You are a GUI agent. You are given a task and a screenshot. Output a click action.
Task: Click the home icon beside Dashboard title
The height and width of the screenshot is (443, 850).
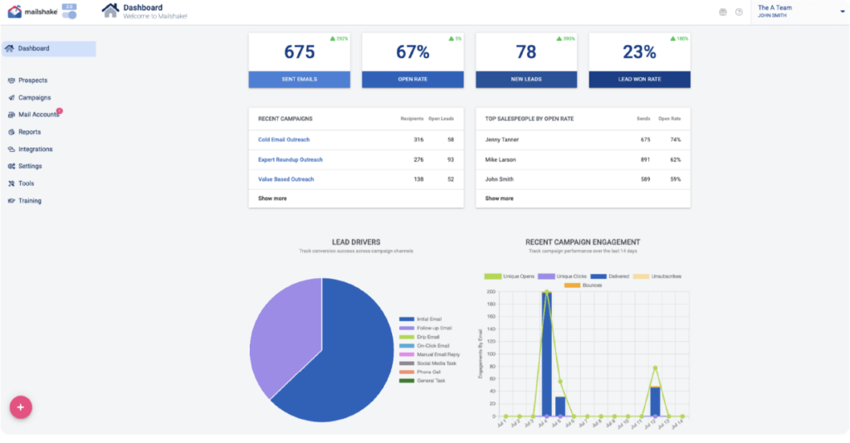click(x=110, y=10)
